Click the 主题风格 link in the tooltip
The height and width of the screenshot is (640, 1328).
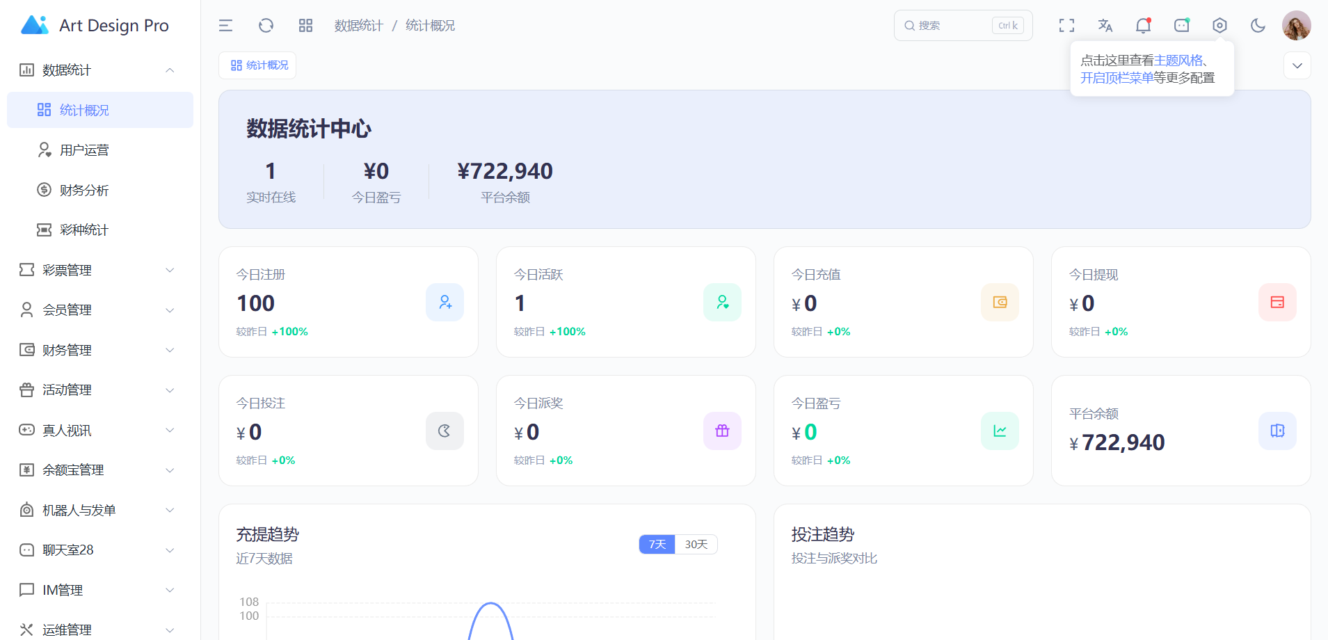(x=1178, y=61)
